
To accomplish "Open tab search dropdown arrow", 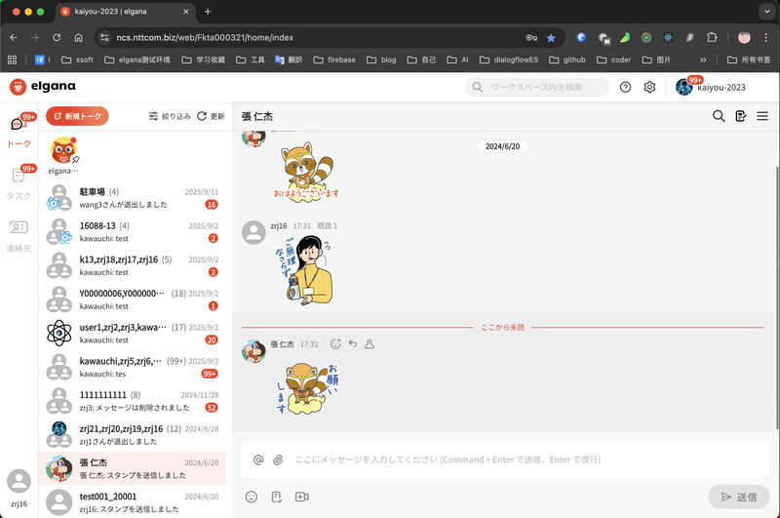I will point(766,12).
